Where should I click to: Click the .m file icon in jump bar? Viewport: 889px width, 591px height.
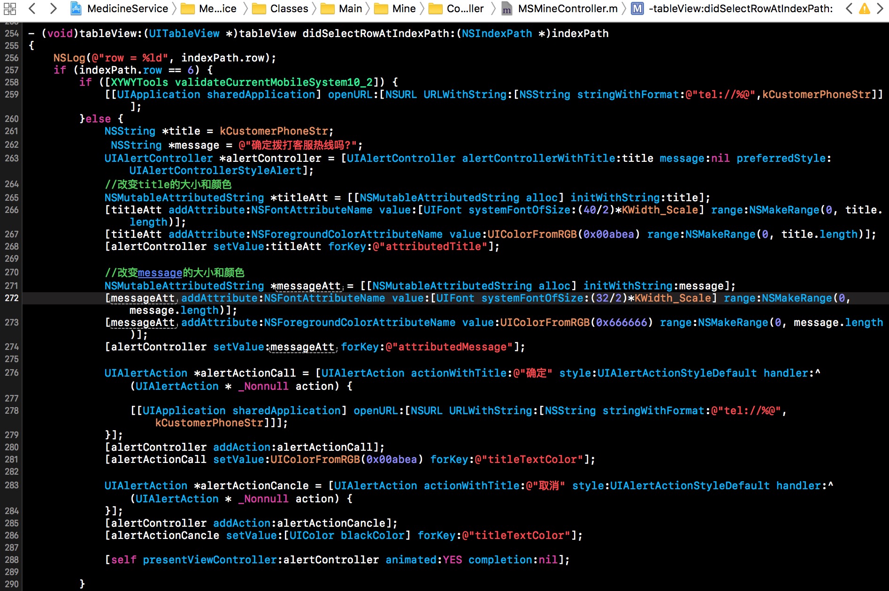(x=506, y=8)
